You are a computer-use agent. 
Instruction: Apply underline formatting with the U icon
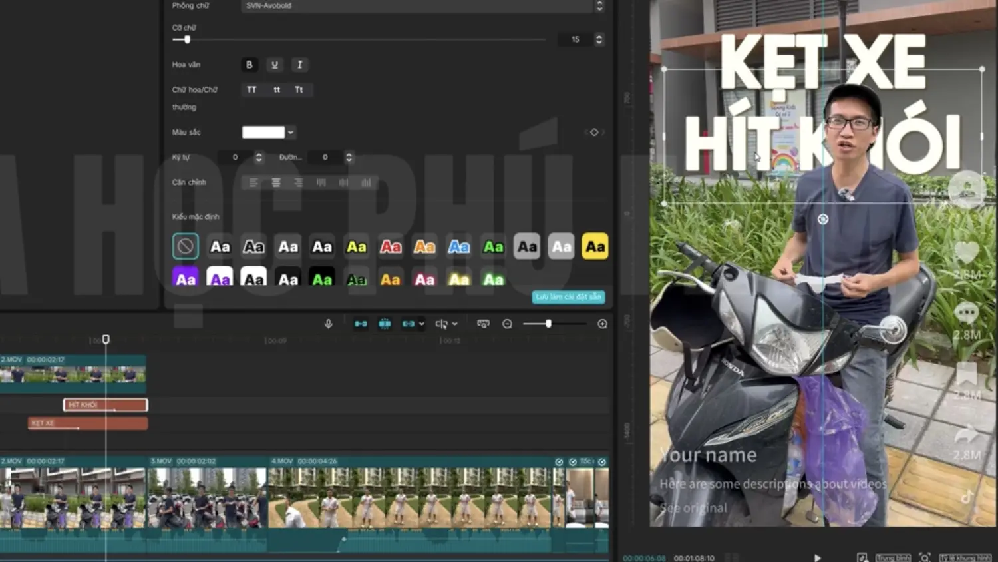point(274,65)
